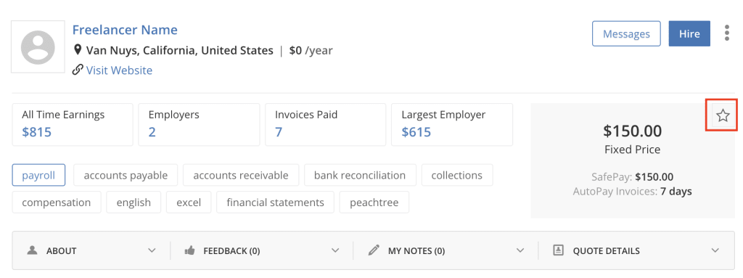Click the location pin icon
Image resolution: width=743 pixels, height=278 pixels.
coord(78,50)
